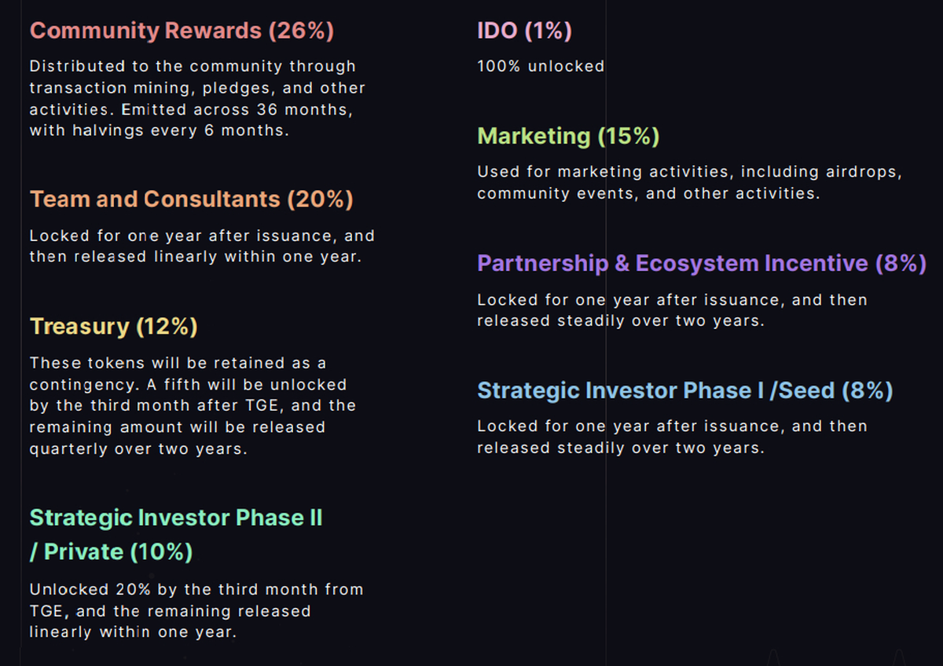Click the Phase II / Private unlock description

click(x=196, y=610)
